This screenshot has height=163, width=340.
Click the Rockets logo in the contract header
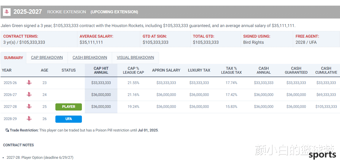[7, 12]
